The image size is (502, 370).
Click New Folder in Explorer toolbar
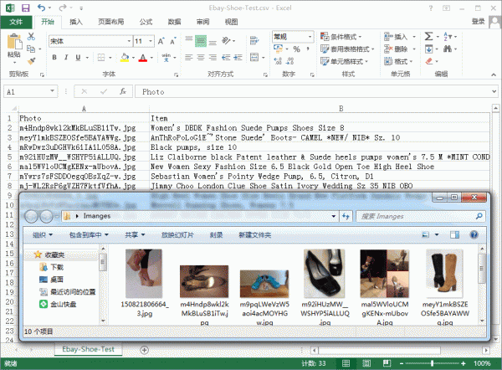[255, 235]
